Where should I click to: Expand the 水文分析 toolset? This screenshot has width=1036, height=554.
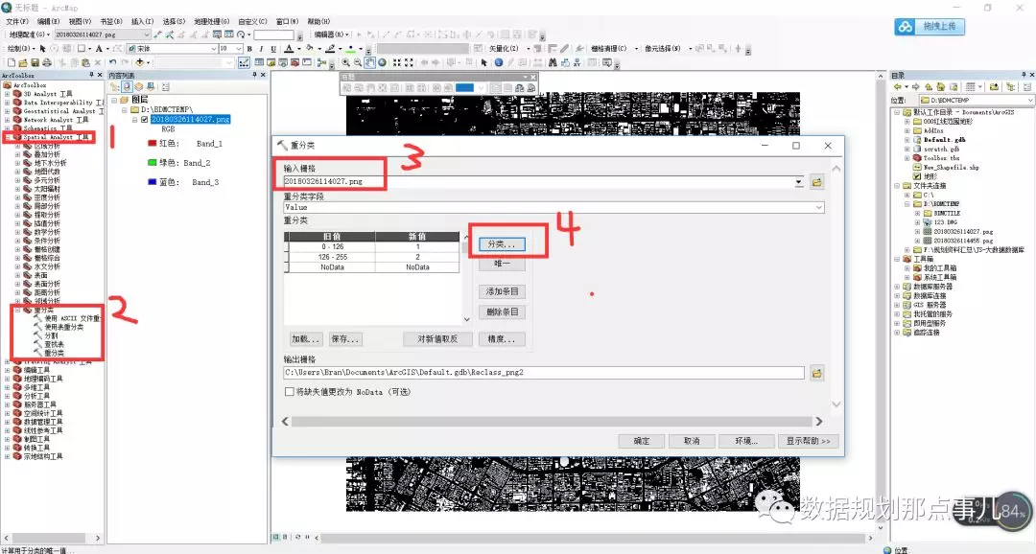[18, 266]
